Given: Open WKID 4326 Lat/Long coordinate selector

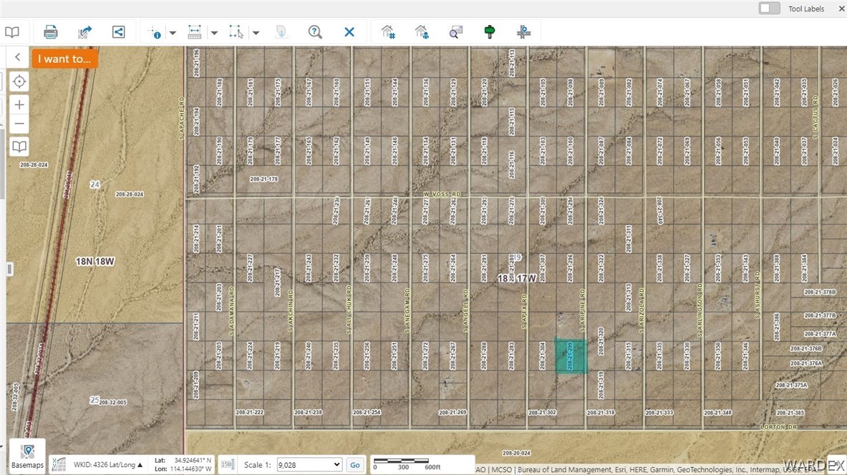Looking at the screenshot, I should 108,464.
